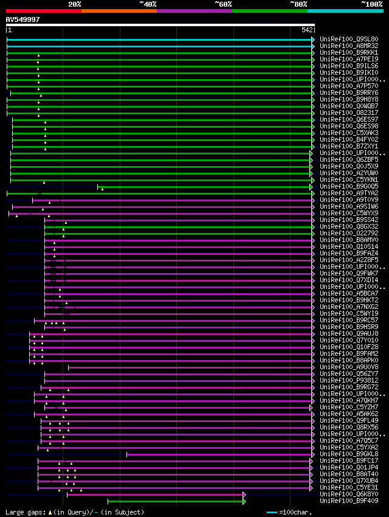Select the UniRef100_B9H8Y8 label

[x=349, y=99]
